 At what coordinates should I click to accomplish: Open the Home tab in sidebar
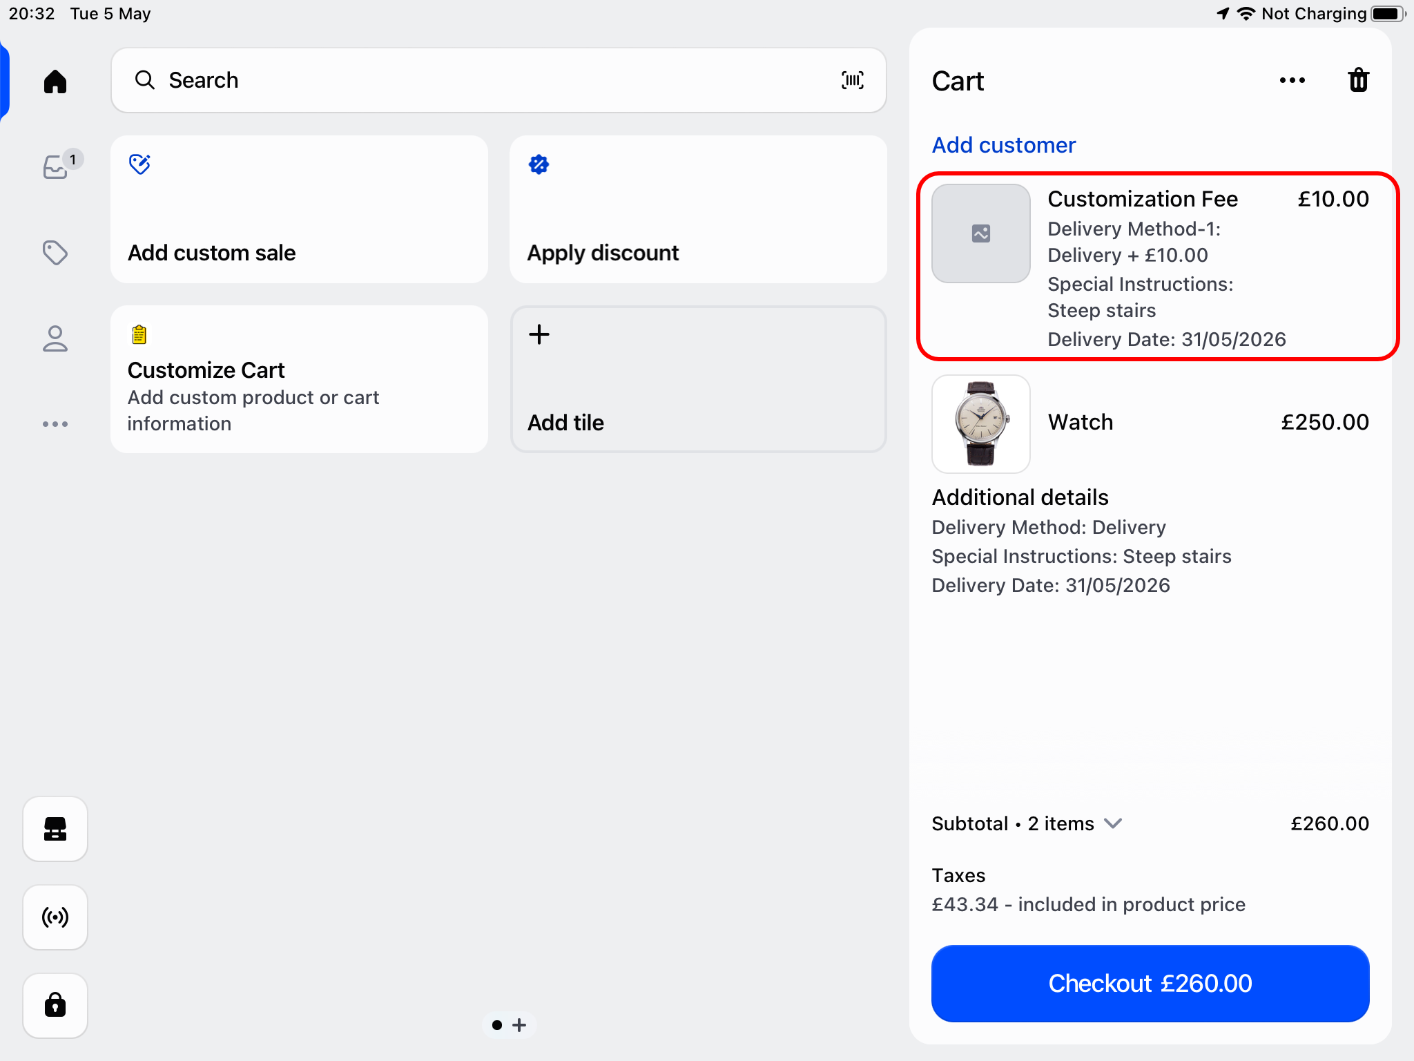click(x=55, y=82)
